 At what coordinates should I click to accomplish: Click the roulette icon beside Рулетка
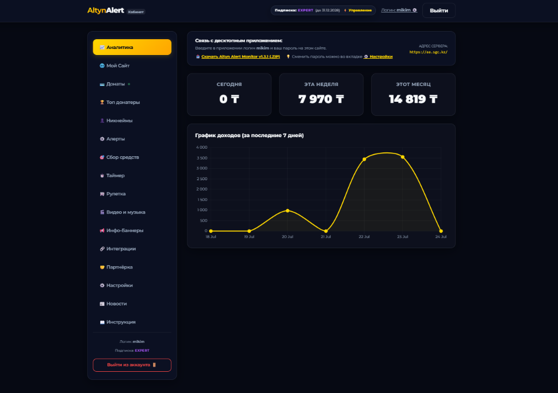102,194
